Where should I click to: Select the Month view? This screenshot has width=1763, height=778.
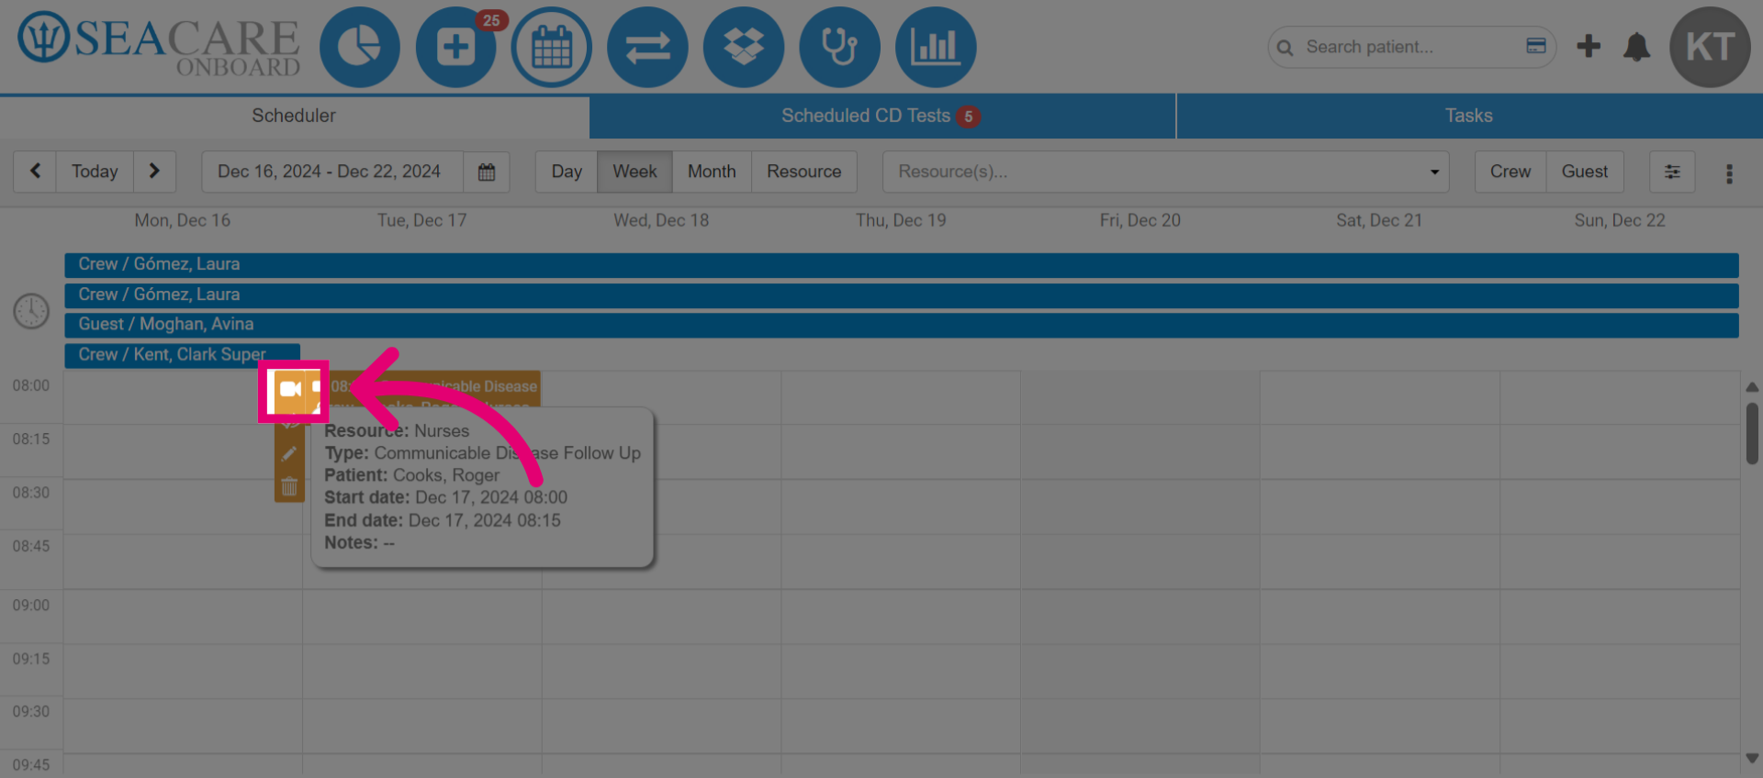712,172
